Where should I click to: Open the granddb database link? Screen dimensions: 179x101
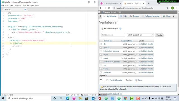107,47
